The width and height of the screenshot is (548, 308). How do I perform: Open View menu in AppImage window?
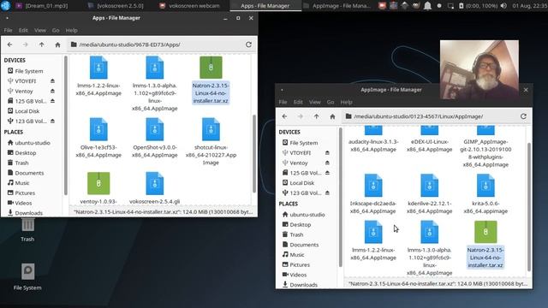tap(314, 102)
